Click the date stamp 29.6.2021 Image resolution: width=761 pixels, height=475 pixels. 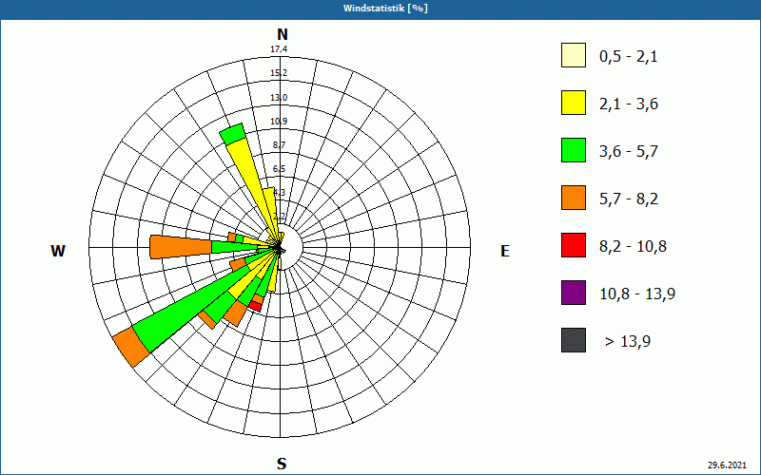point(727,465)
